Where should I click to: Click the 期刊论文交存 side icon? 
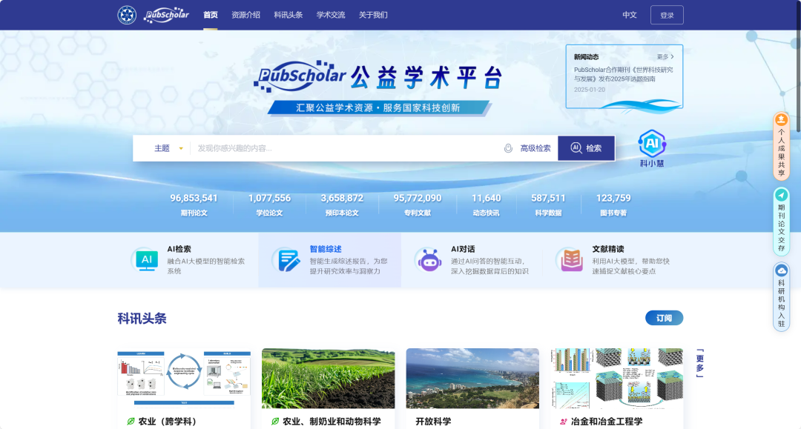point(781,195)
